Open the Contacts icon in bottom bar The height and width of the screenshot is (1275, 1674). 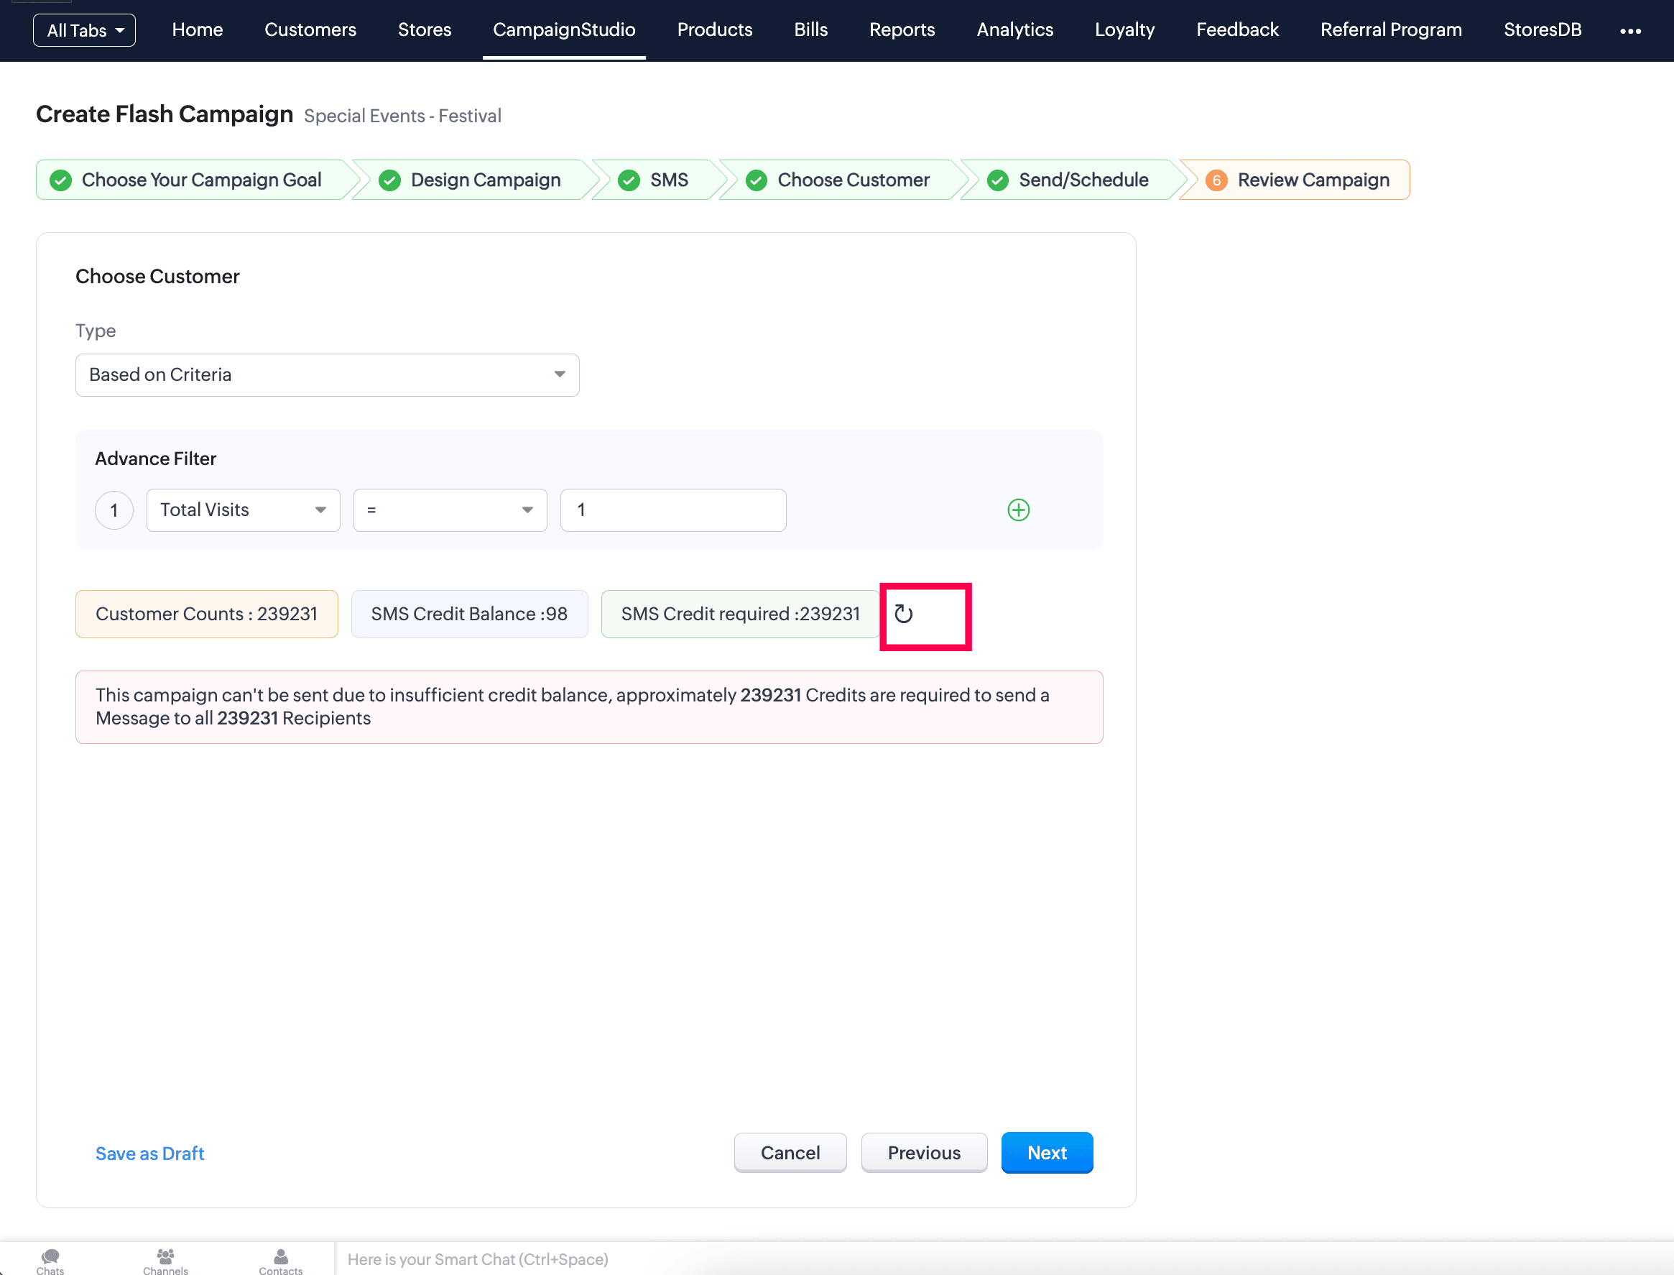pyautogui.click(x=281, y=1261)
